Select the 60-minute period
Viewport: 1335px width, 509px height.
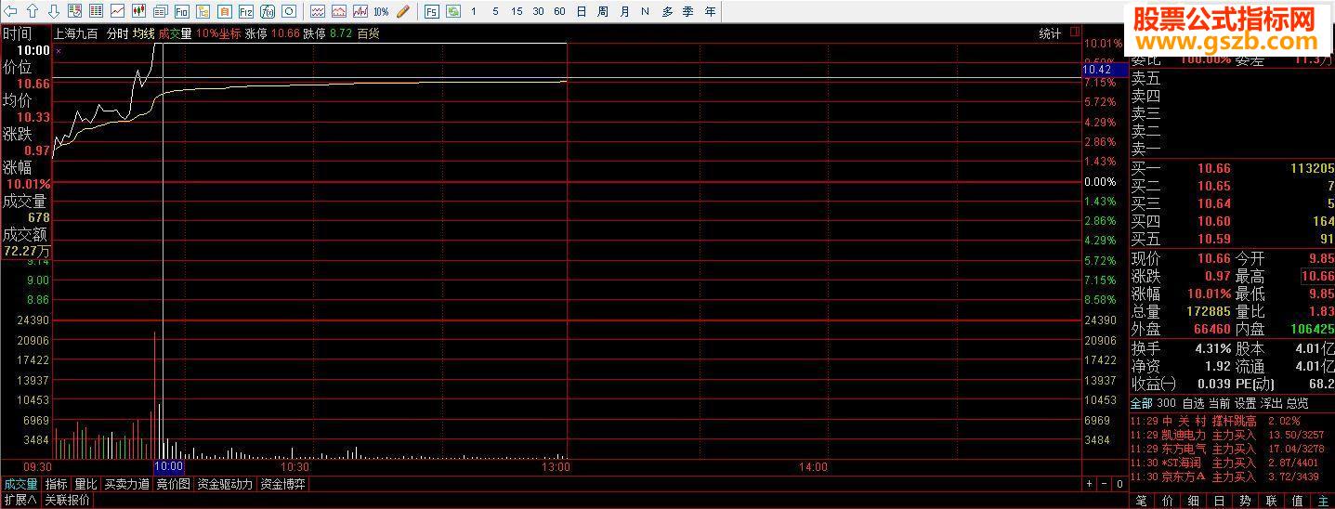[559, 11]
